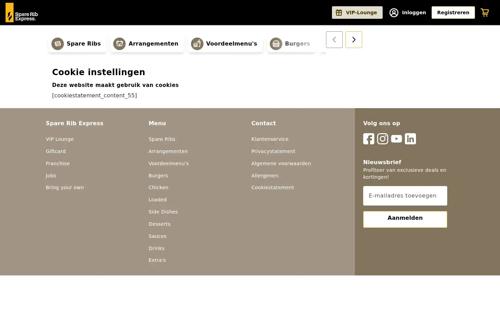
Task: Select the Burgers category tab
Action: pos(291,44)
